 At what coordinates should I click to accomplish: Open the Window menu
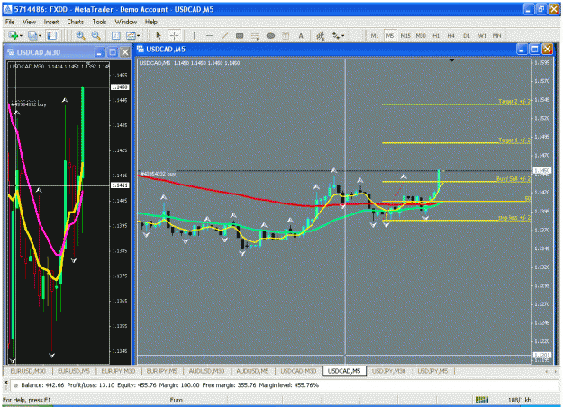(x=126, y=22)
